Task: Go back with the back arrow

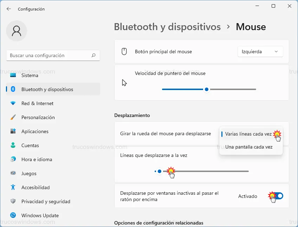Action: [x=9, y=9]
